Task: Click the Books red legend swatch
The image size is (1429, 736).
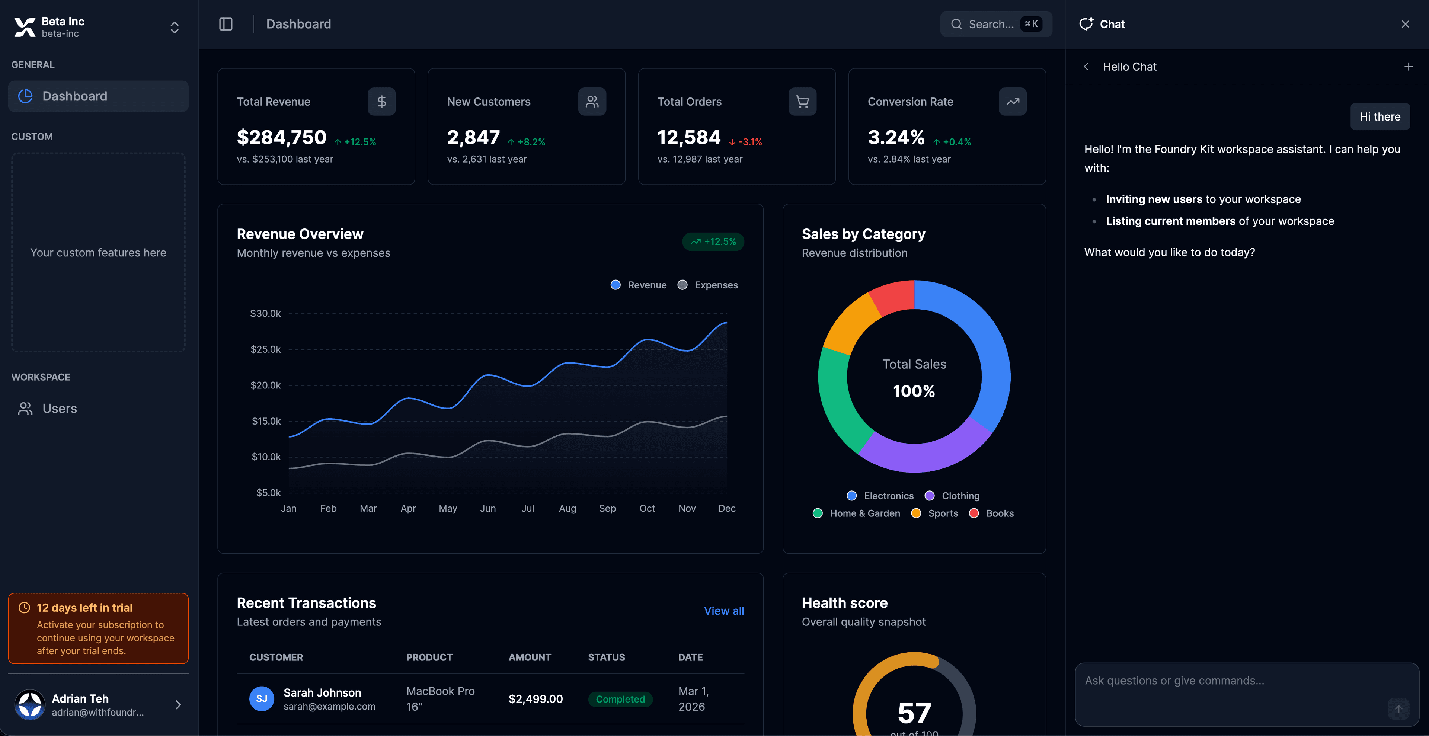Action: [x=974, y=513]
